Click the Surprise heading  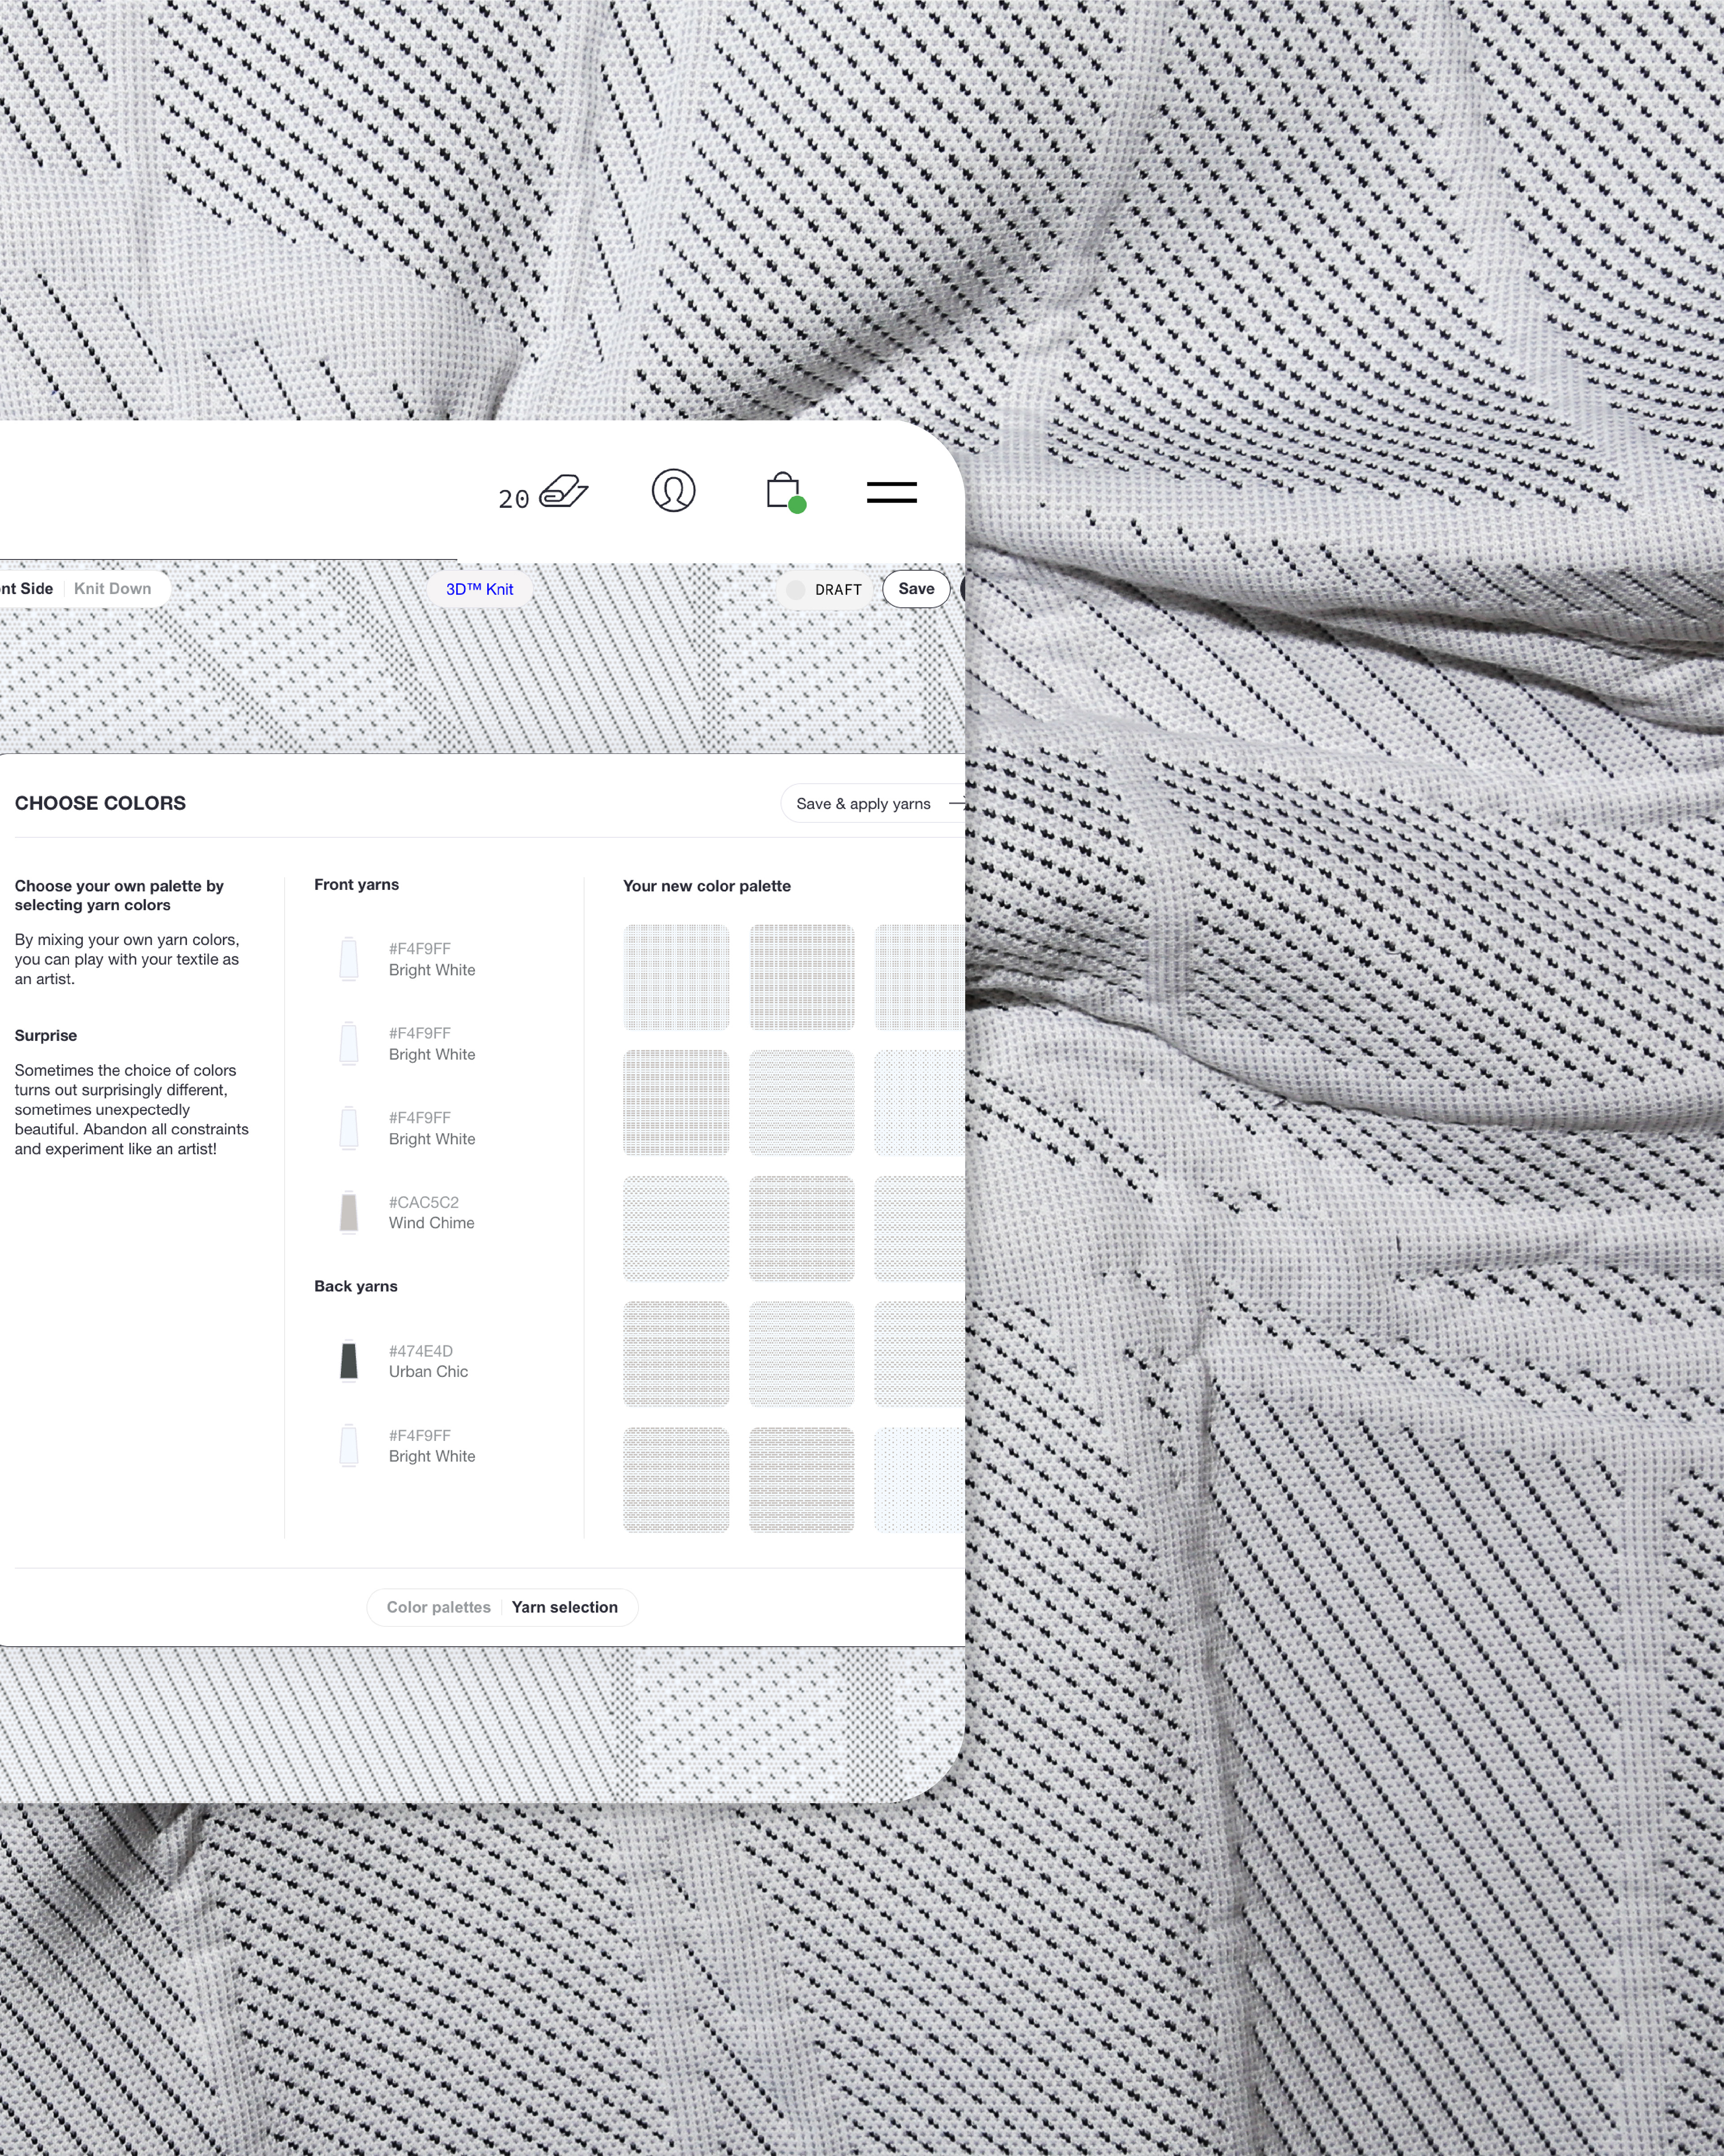pos(46,1036)
